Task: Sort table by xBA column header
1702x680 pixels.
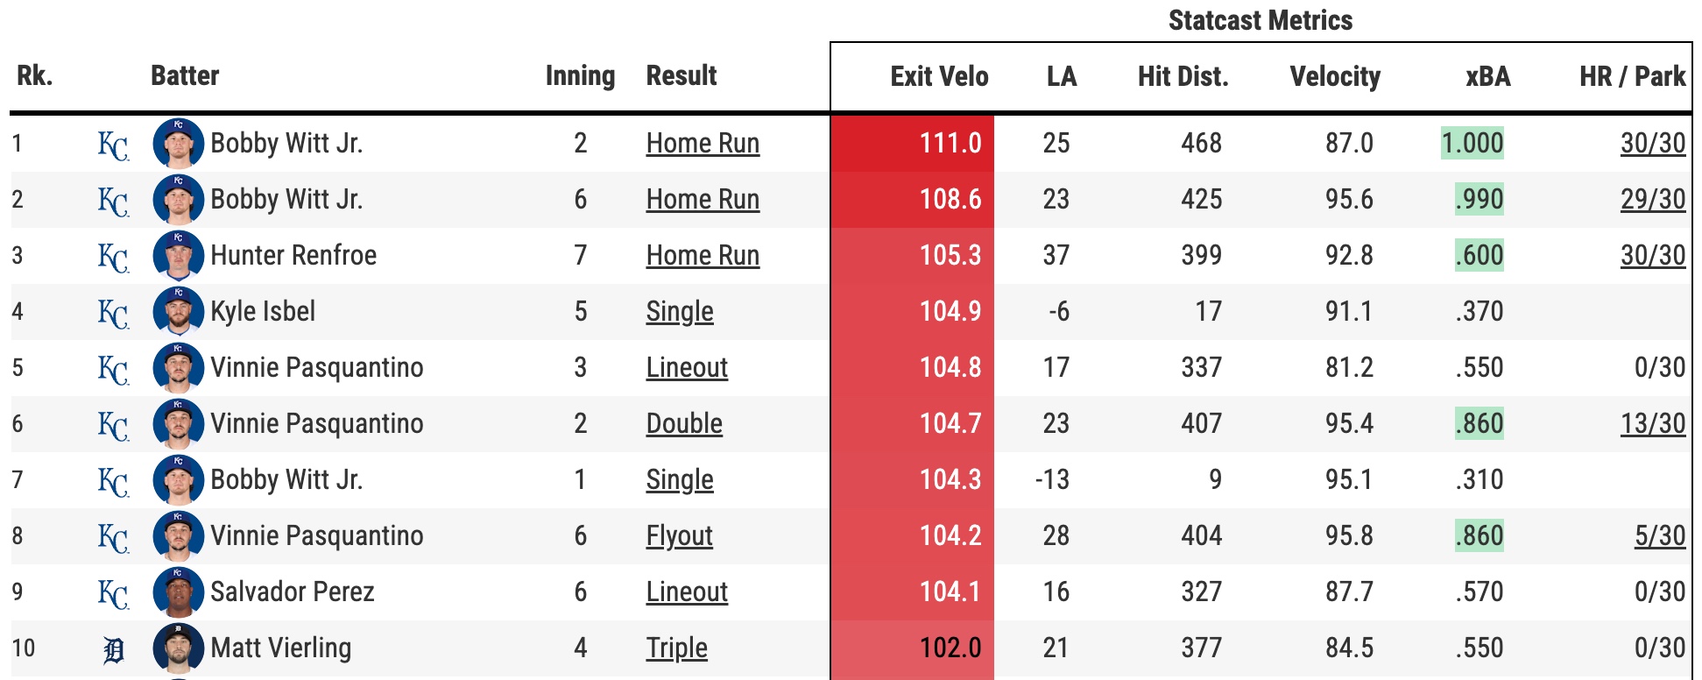Action: click(x=1487, y=77)
